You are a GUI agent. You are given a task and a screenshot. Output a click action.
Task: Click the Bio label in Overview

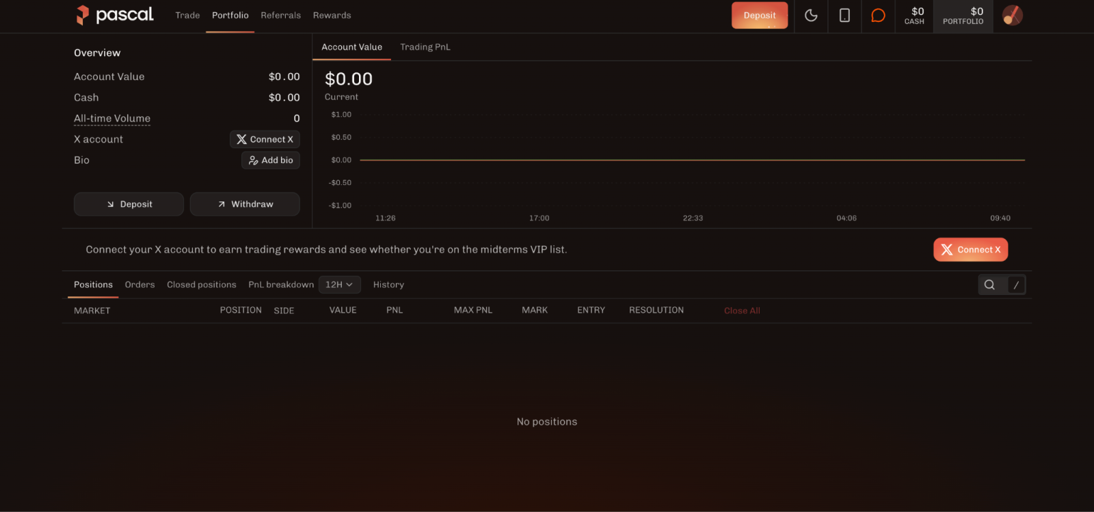[x=81, y=160]
